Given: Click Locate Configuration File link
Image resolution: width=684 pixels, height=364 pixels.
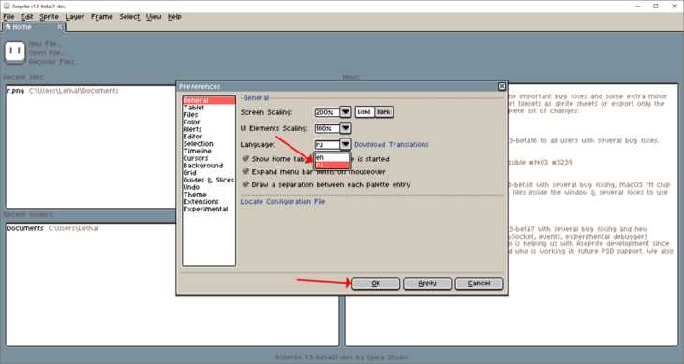Looking at the screenshot, I should [x=283, y=202].
